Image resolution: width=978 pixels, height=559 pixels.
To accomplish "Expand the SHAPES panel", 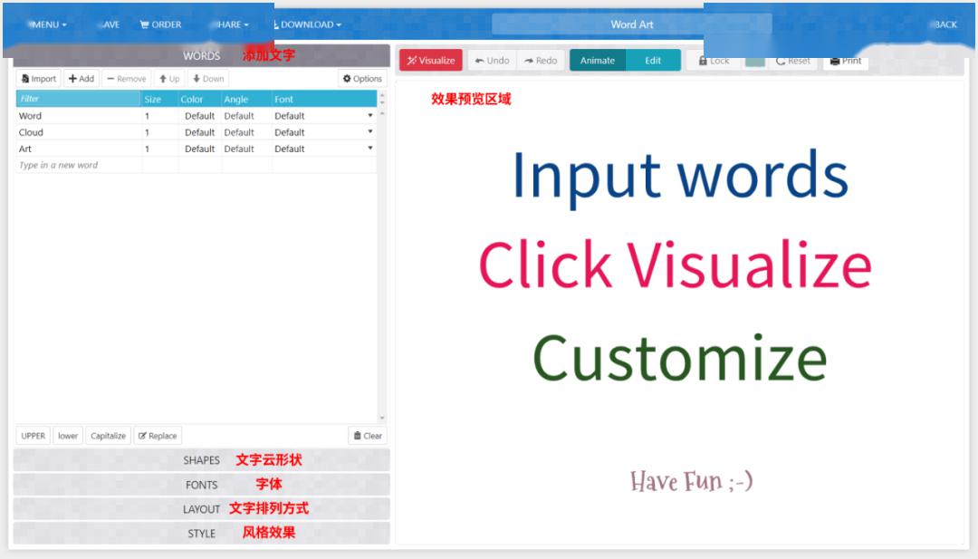I will tap(201, 460).
